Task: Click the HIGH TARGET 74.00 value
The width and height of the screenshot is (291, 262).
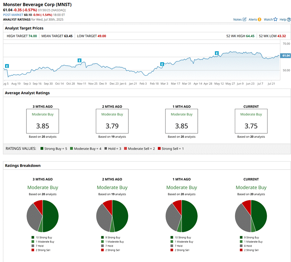Action: [33, 36]
